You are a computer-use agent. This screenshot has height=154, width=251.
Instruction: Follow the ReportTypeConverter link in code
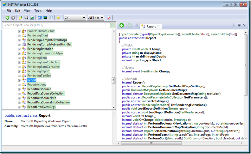[x=164, y=34]
